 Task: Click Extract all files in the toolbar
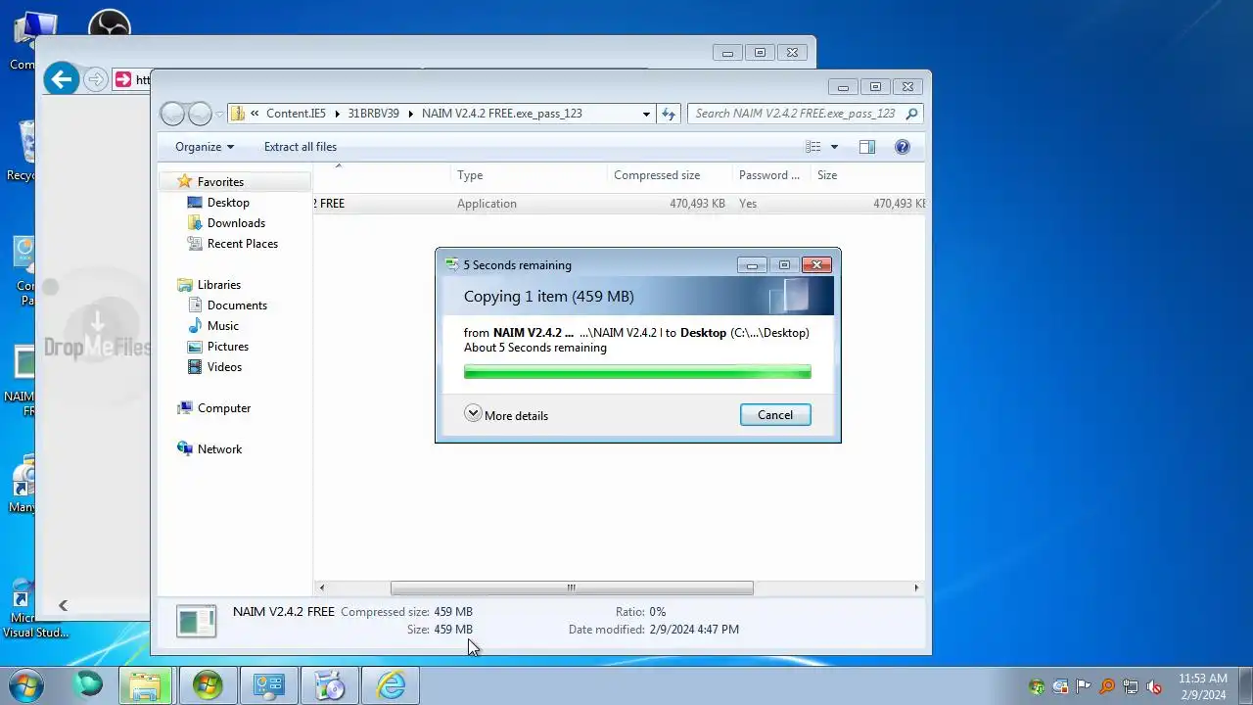click(301, 147)
